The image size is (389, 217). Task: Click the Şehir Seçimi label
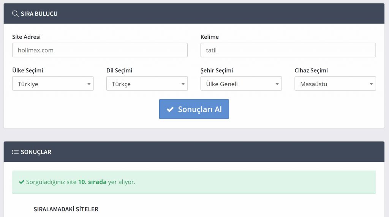click(217, 70)
